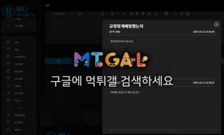The image size is (224, 135).
Task: Click popup title 규정맞게배팅했는지
Action: coord(126,26)
